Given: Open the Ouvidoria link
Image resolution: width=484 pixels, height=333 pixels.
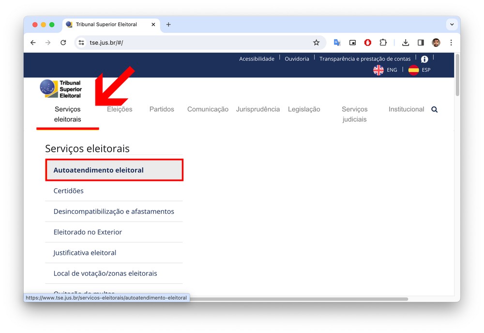Looking at the screenshot, I should click(x=297, y=59).
